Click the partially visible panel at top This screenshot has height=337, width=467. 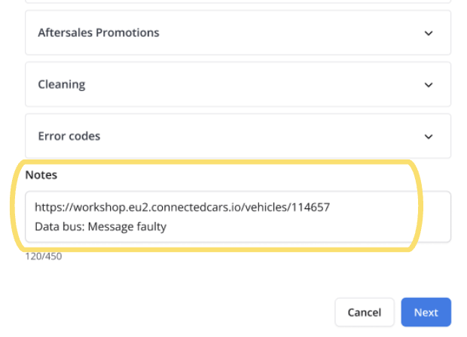238,2
